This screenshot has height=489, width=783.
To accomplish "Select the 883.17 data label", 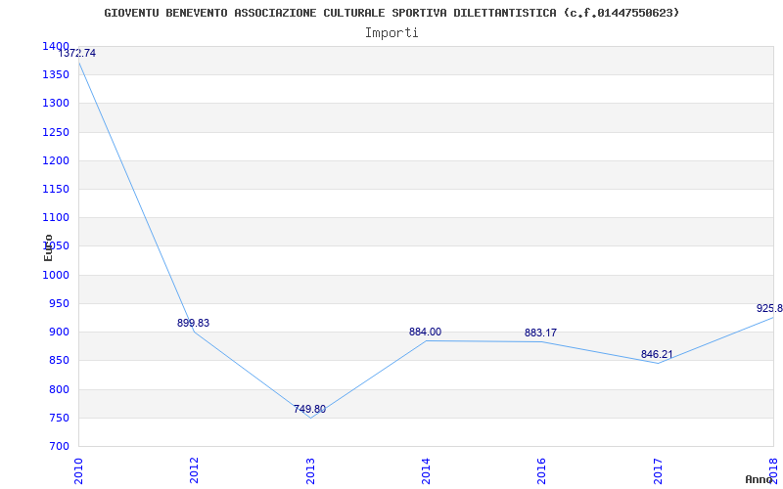I will click(x=540, y=333).
